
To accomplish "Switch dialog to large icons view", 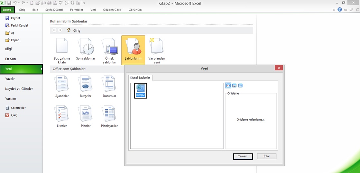I will pos(228,86).
